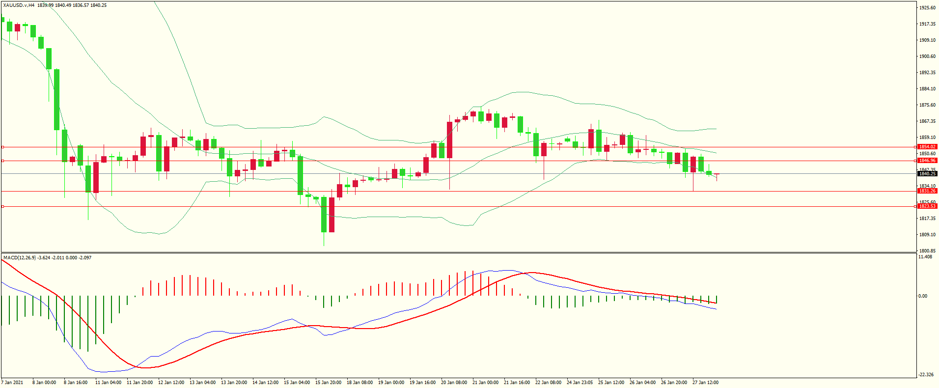939x388 pixels.
Task: Select the 1846.96 price level tag
Action: 927,161
